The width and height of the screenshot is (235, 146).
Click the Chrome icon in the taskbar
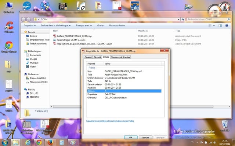click(x=39, y=142)
